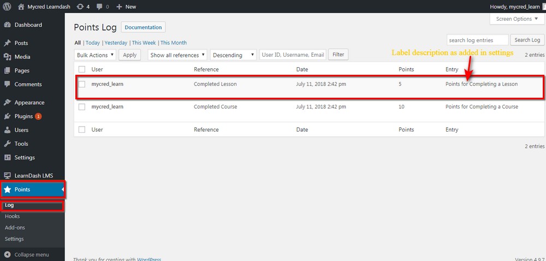Open the Plugins menu item
The height and width of the screenshot is (261, 546).
click(x=23, y=116)
